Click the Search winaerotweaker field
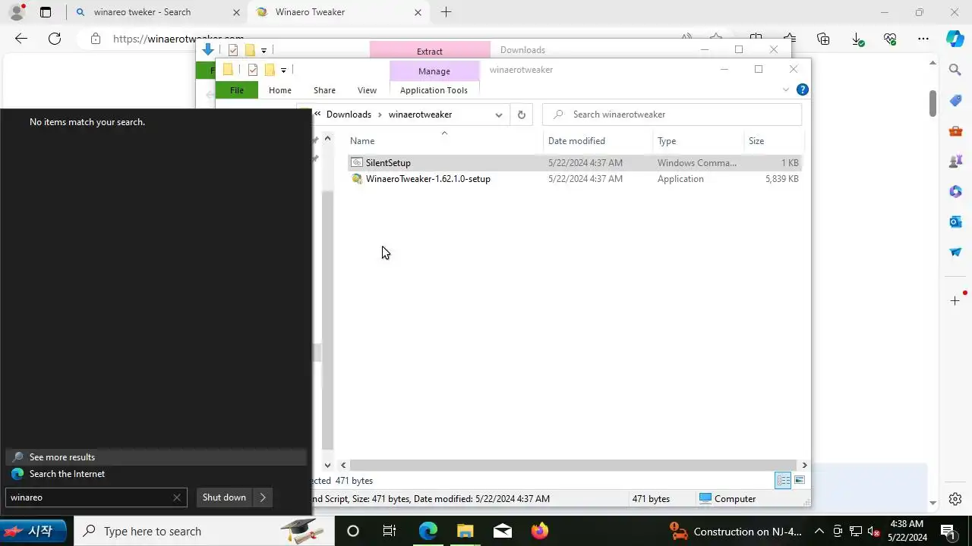 click(x=672, y=115)
